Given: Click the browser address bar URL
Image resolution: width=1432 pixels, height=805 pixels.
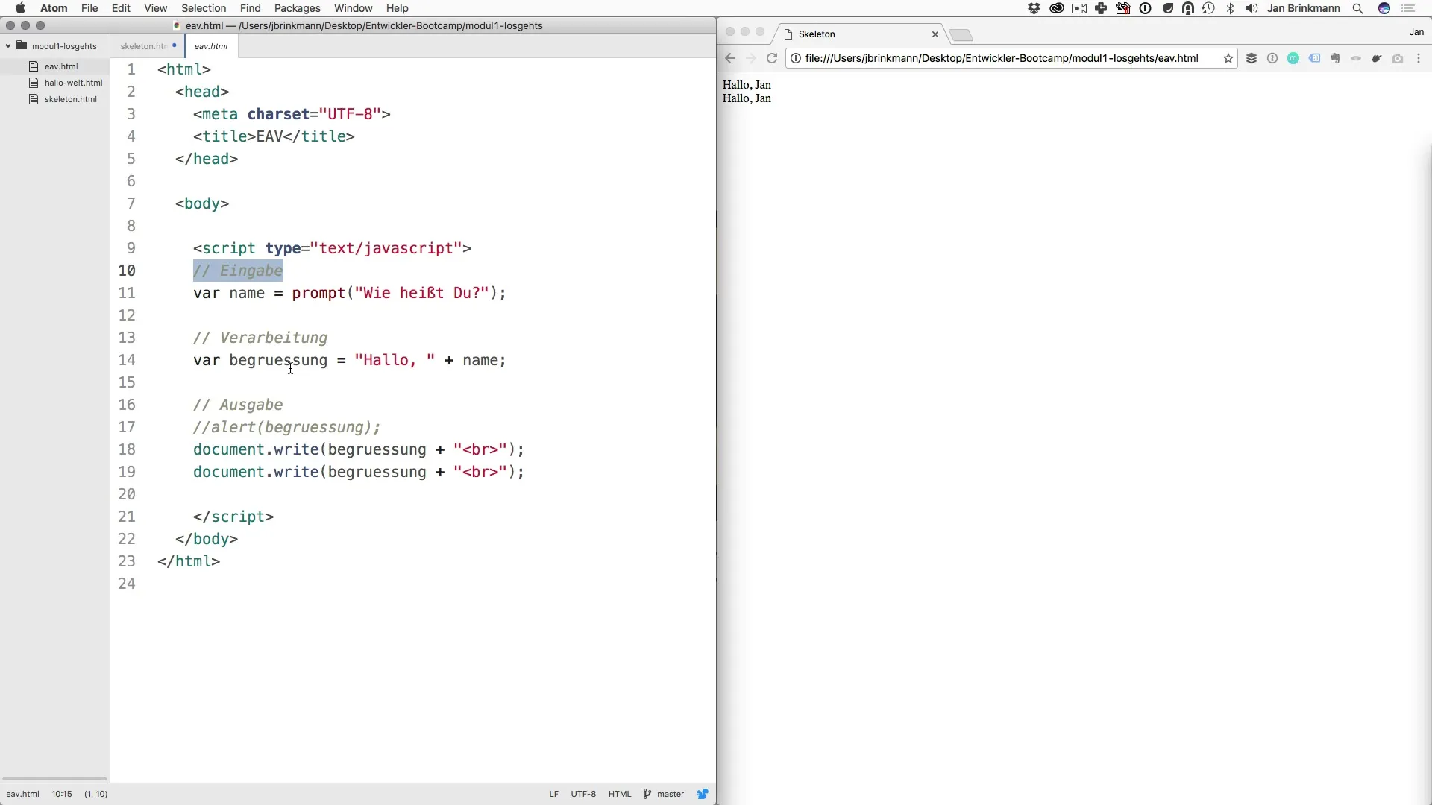Looking at the screenshot, I should click(1001, 58).
